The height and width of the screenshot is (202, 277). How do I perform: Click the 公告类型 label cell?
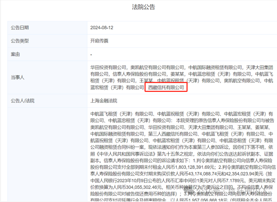pos(47,41)
